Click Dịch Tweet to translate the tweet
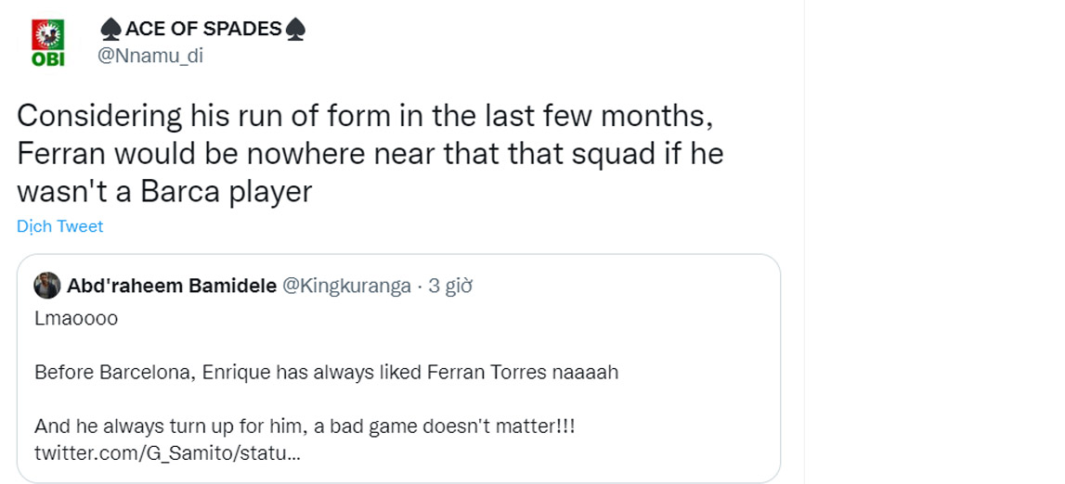This screenshot has height=484, width=1065. click(59, 226)
